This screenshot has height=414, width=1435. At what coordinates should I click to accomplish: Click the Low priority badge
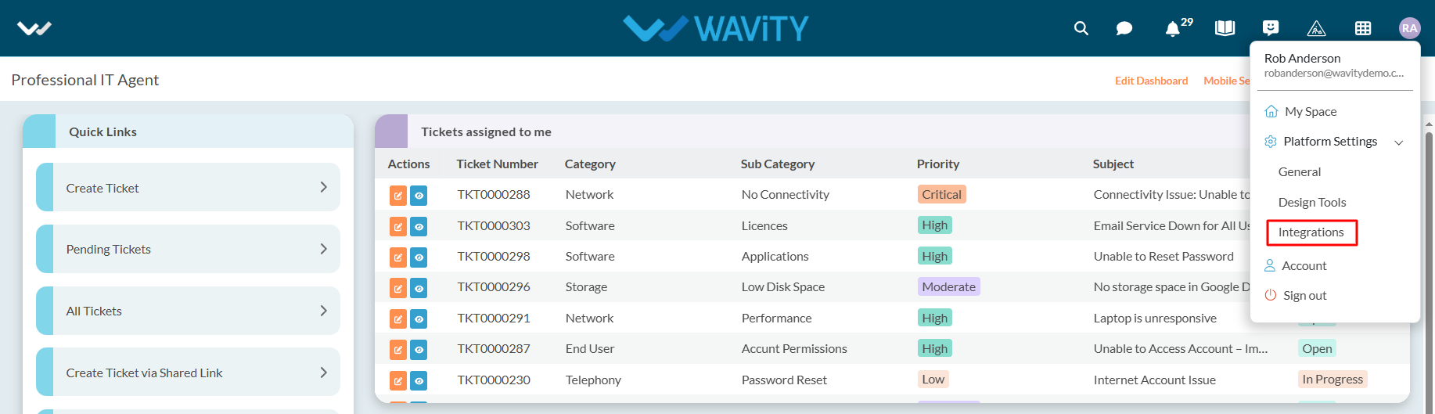933,380
